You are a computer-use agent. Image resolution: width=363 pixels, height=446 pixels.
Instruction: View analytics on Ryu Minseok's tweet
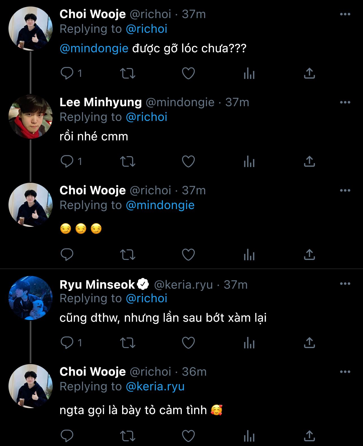249,343
